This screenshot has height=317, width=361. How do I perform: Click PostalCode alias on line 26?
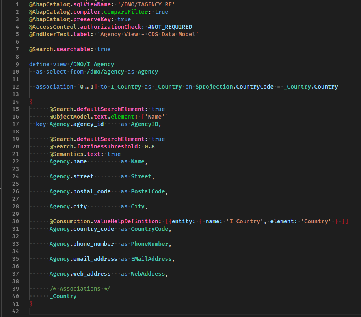(x=148, y=191)
